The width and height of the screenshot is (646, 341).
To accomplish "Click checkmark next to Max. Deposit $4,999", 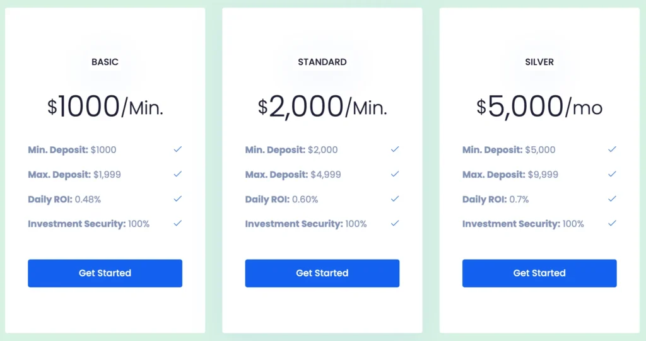I will 395,174.
